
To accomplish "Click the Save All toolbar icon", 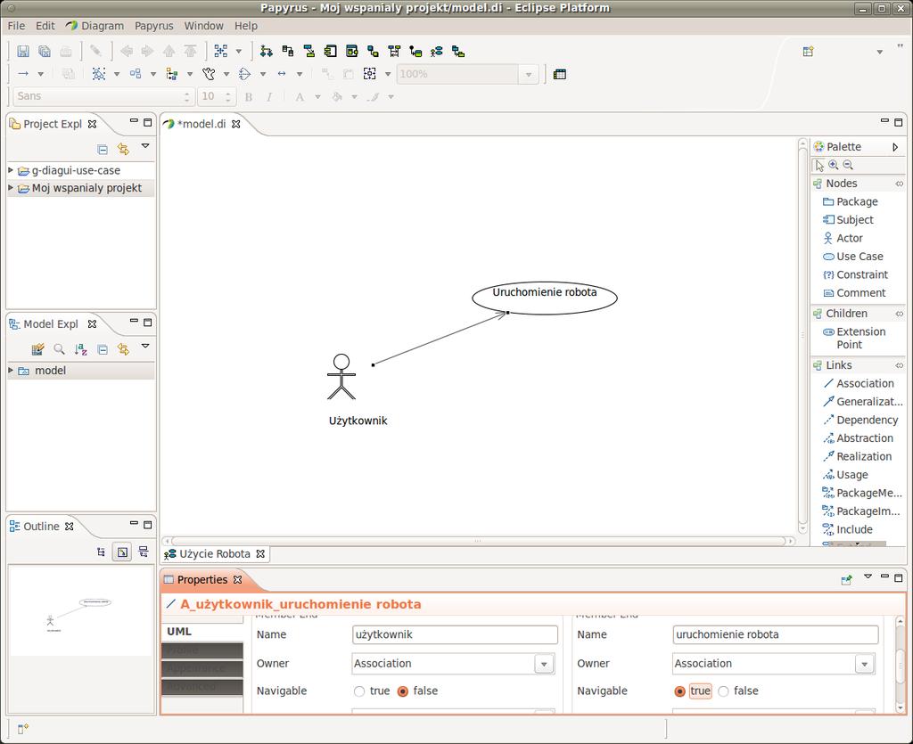I will (45, 51).
